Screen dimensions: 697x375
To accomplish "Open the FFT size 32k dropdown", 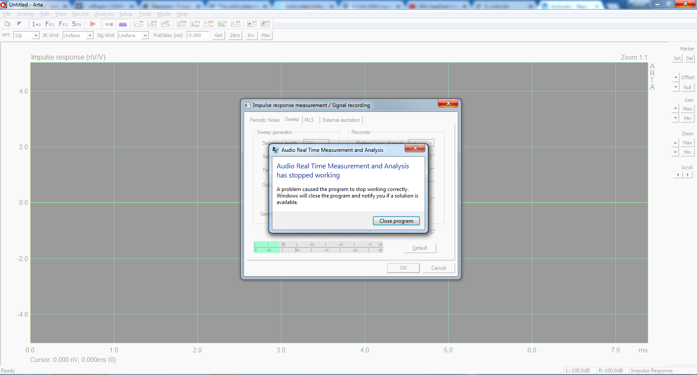I will pyautogui.click(x=36, y=36).
